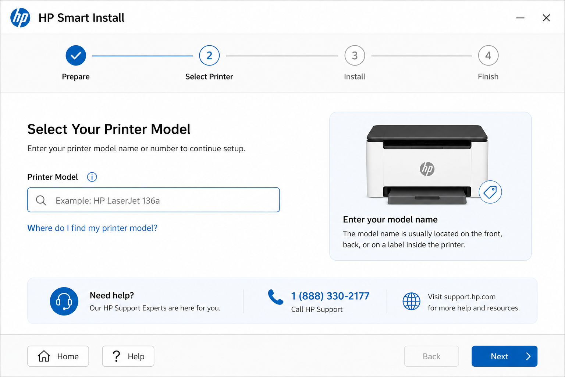Click the 'Need help?' heading
The height and width of the screenshot is (377, 565).
(112, 295)
